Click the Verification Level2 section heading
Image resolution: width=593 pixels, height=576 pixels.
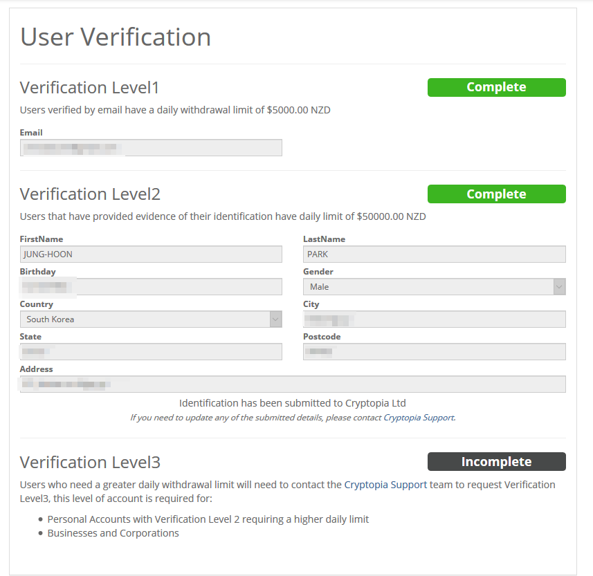point(90,194)
